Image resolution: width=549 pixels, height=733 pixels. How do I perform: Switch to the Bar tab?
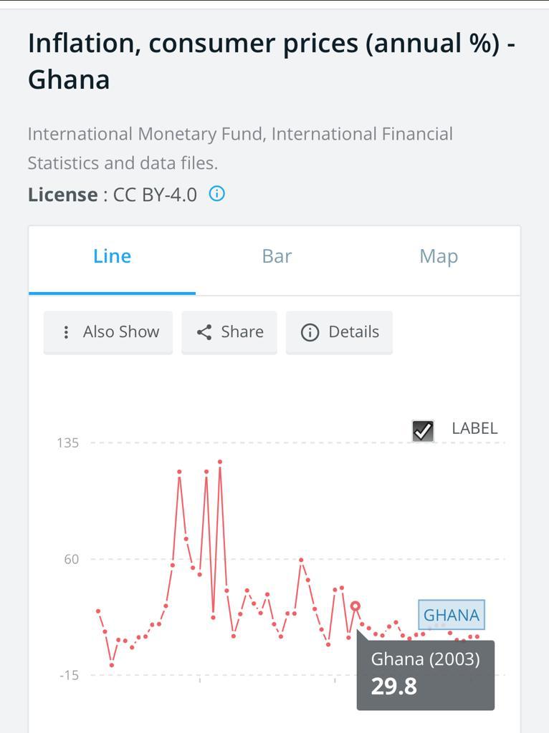(x=277, y=256)
